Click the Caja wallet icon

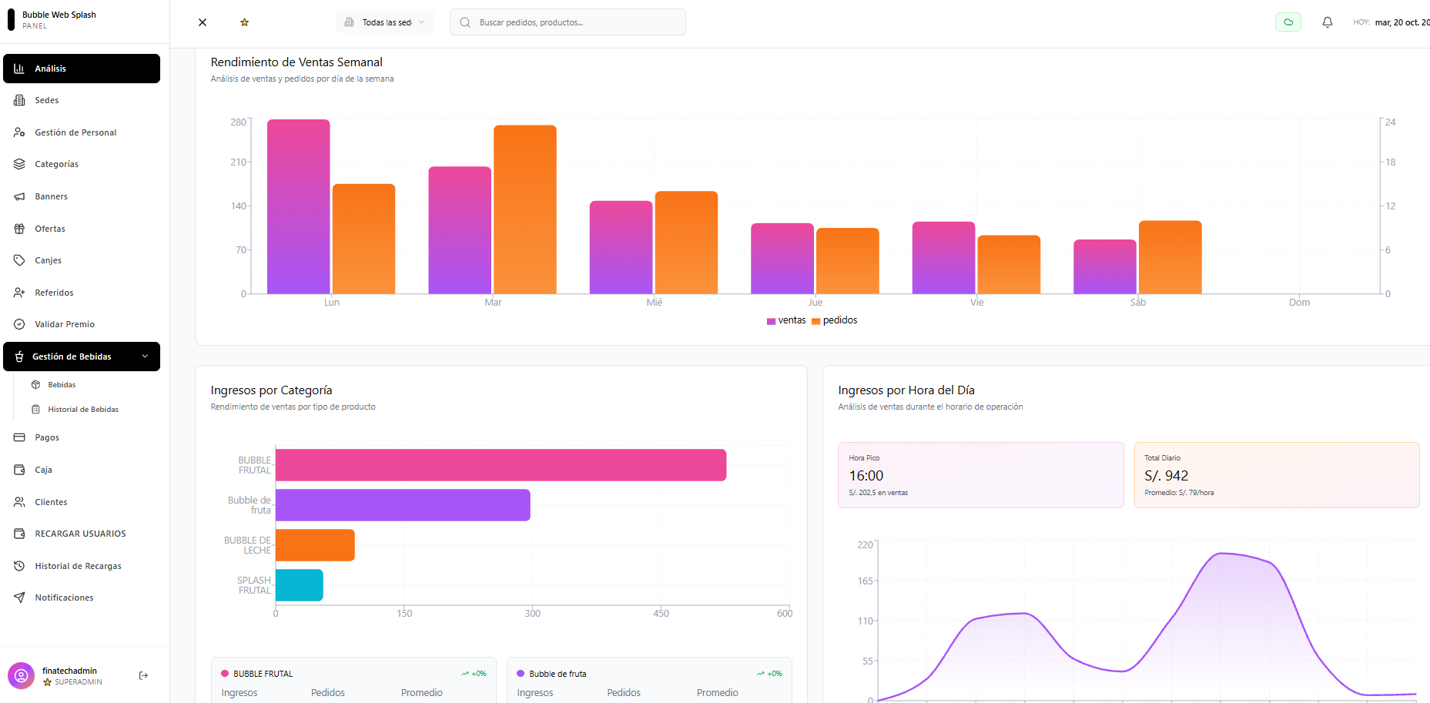point(19,470)
